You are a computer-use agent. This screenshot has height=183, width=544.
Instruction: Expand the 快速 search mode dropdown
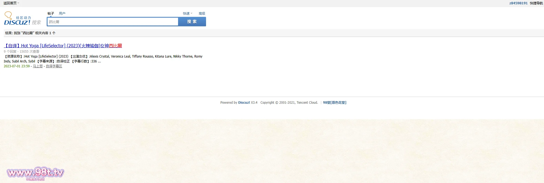tap(186, 13)
